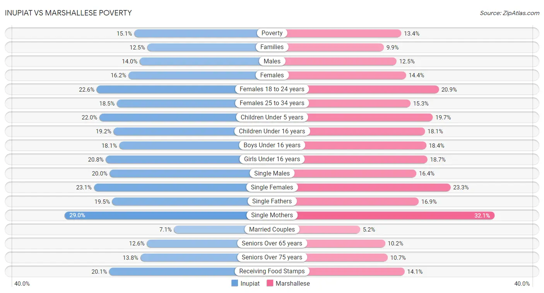Click the Marshallese pink legend swatch

(x=270, y=283)
